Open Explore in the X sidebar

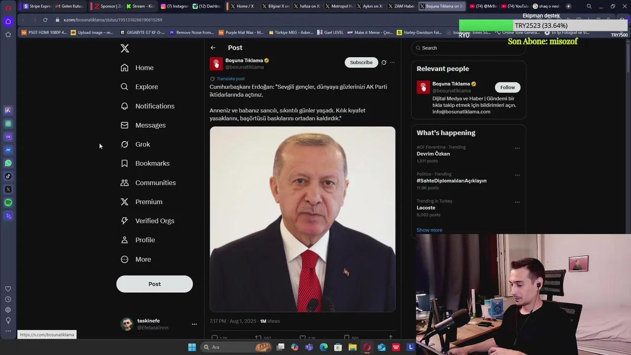(140, 87)
